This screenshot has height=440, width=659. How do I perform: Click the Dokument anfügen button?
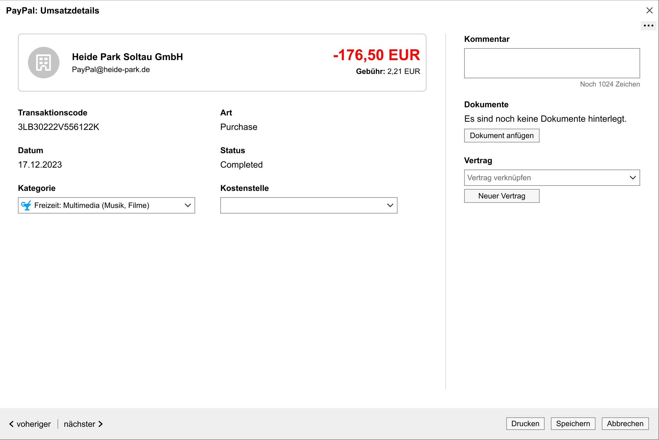(x=502, y=135)
